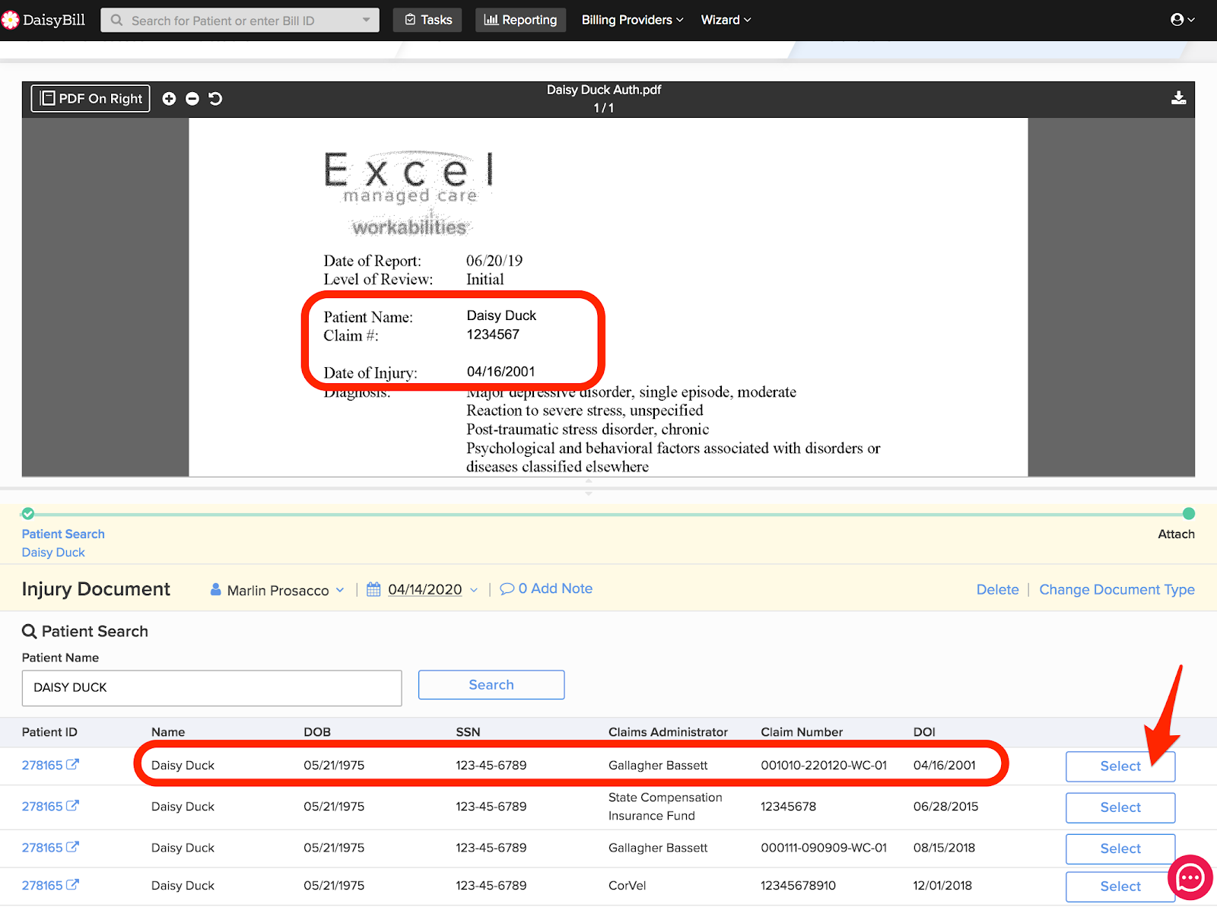Open patient ID 278165 in first row
Image resolution: width=1217 pixels, height=907 pixels.
tap(42, 765)
